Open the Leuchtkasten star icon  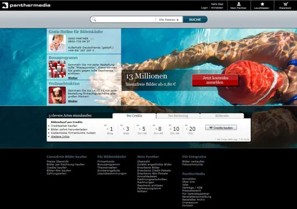262,4
